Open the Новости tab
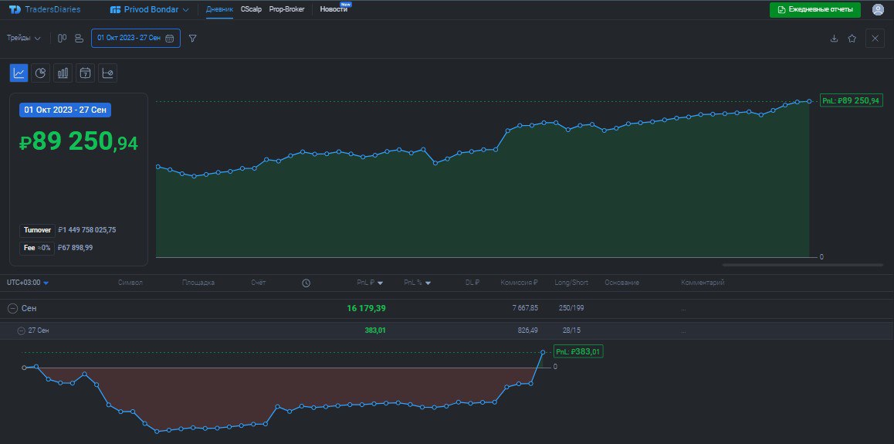This screenshot has width=894, height=444. click(334, 10)
